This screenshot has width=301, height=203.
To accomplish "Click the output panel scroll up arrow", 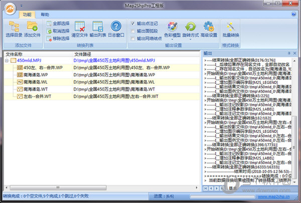I will [x=294, y=60].
